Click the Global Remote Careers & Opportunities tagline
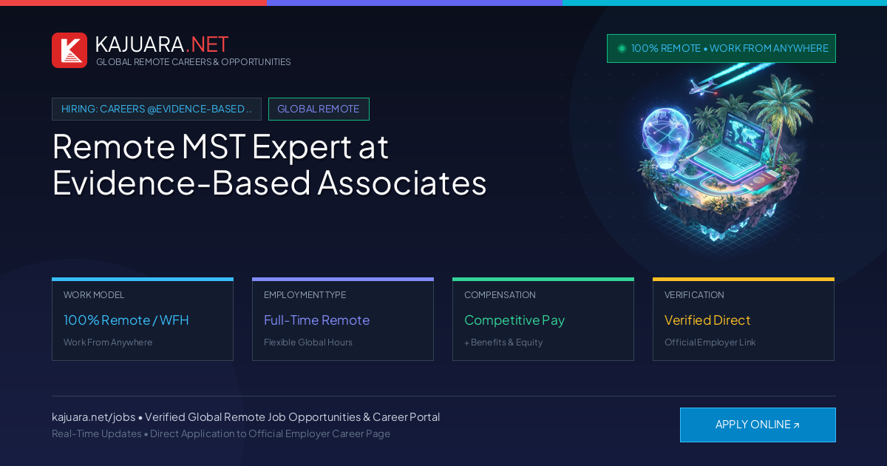Image resolution: width=887 pixels, height=466 pixels. pyautogui.click(x=194, y=62)
